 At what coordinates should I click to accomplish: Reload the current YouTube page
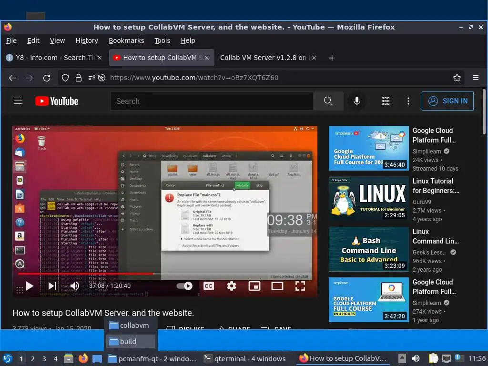pyautogui.click(x=47, y=78)
